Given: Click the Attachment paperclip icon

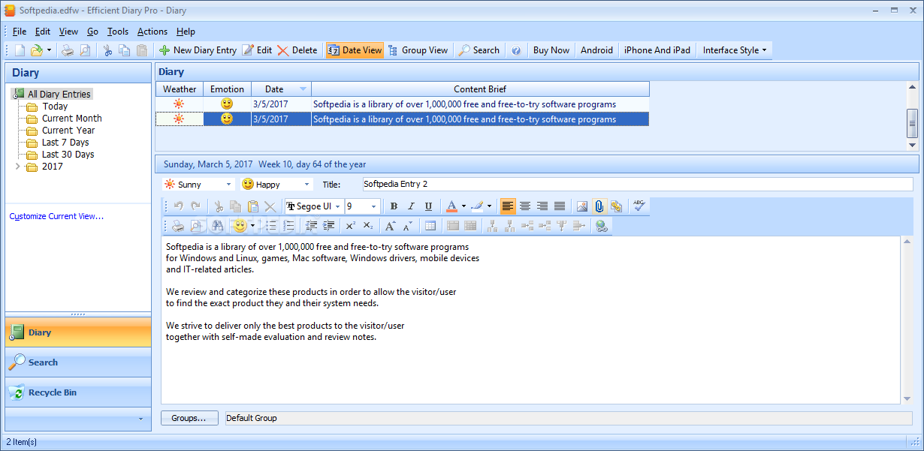Looking at the screenshot, I should pyautogui.click(x=599, y=206).
